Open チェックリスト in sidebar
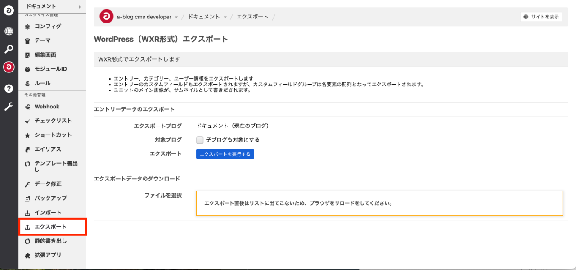The image size is (576, 270). (53, 121)
